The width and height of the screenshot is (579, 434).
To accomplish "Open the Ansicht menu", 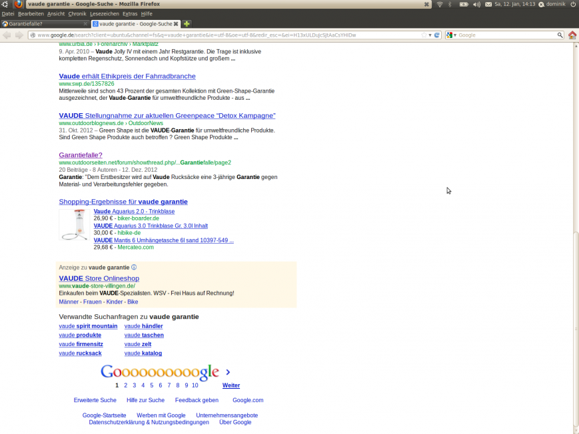I will coord(56,14).
